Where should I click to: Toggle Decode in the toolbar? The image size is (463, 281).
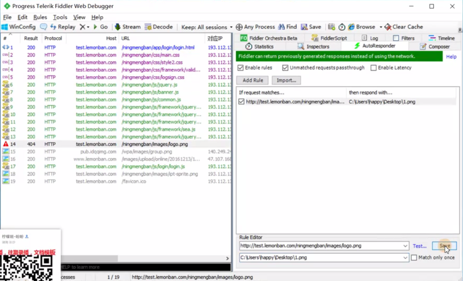[x=158, y=27]
